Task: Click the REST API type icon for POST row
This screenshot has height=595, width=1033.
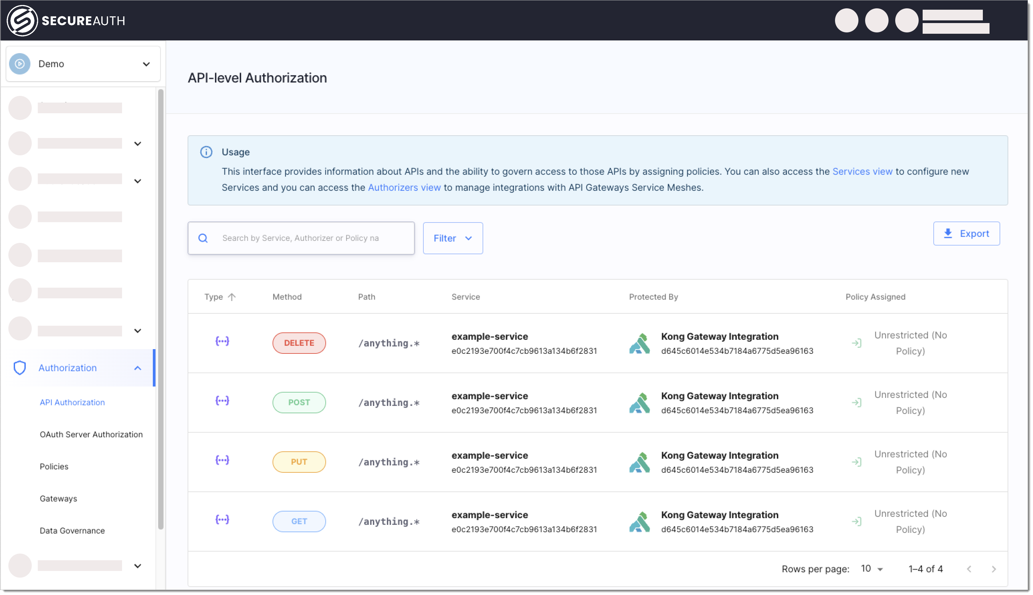Action: (x=222, y=402)
